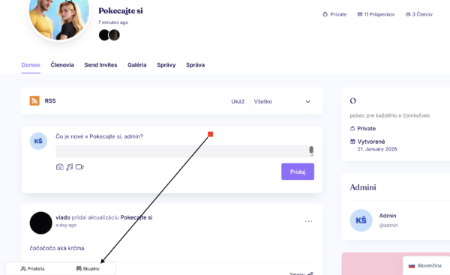Click the Admini panel heading
Viewport: 450px width, 275px height.
click(363, 187)
